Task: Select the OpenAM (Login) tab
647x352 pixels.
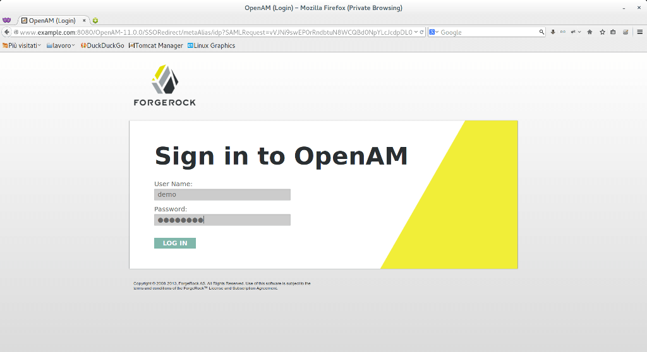Action: coord(52,20)
